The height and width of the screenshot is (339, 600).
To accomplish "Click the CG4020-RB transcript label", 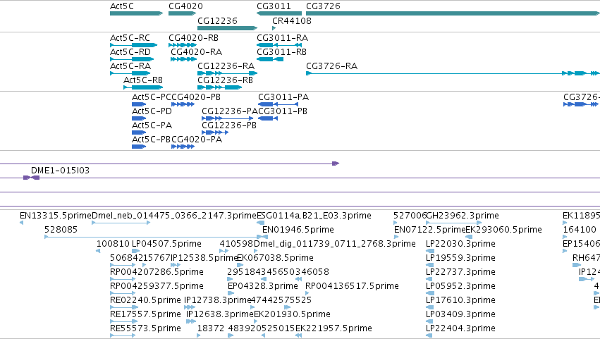I will (193, 38).
